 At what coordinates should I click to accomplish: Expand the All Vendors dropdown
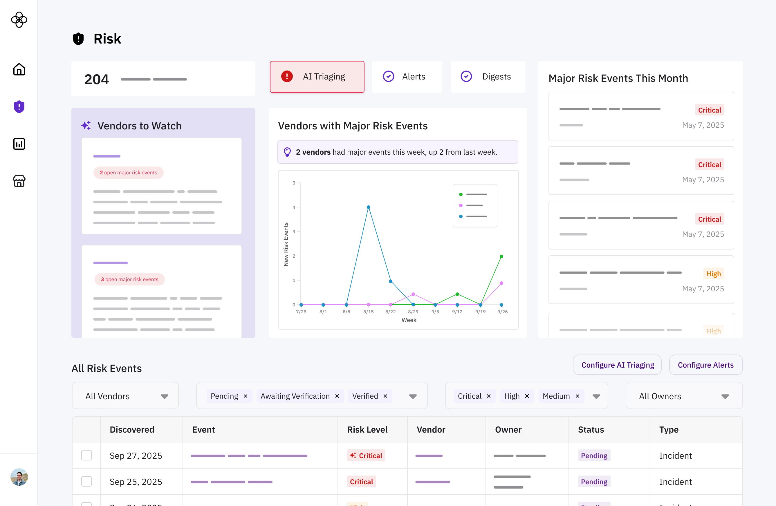(164, 396)
